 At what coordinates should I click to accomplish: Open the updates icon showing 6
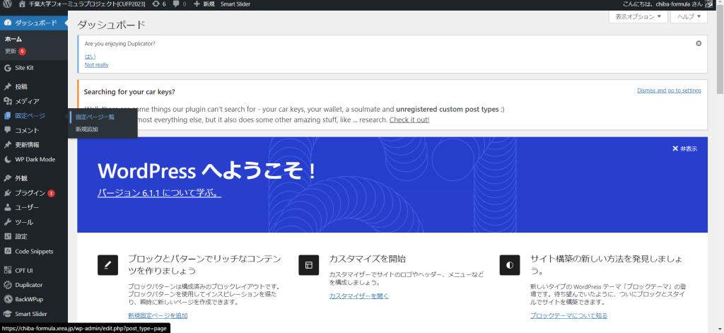pos(159,4)
